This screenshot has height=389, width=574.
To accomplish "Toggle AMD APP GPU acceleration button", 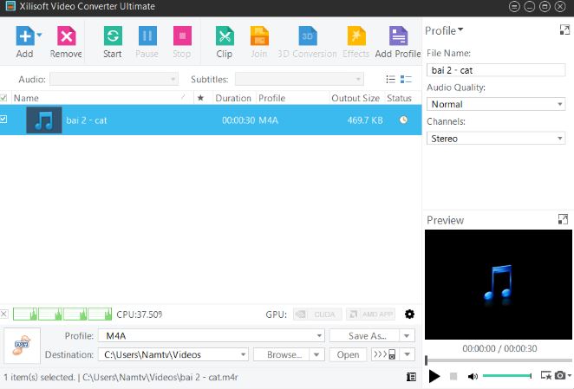I will 371,314.
